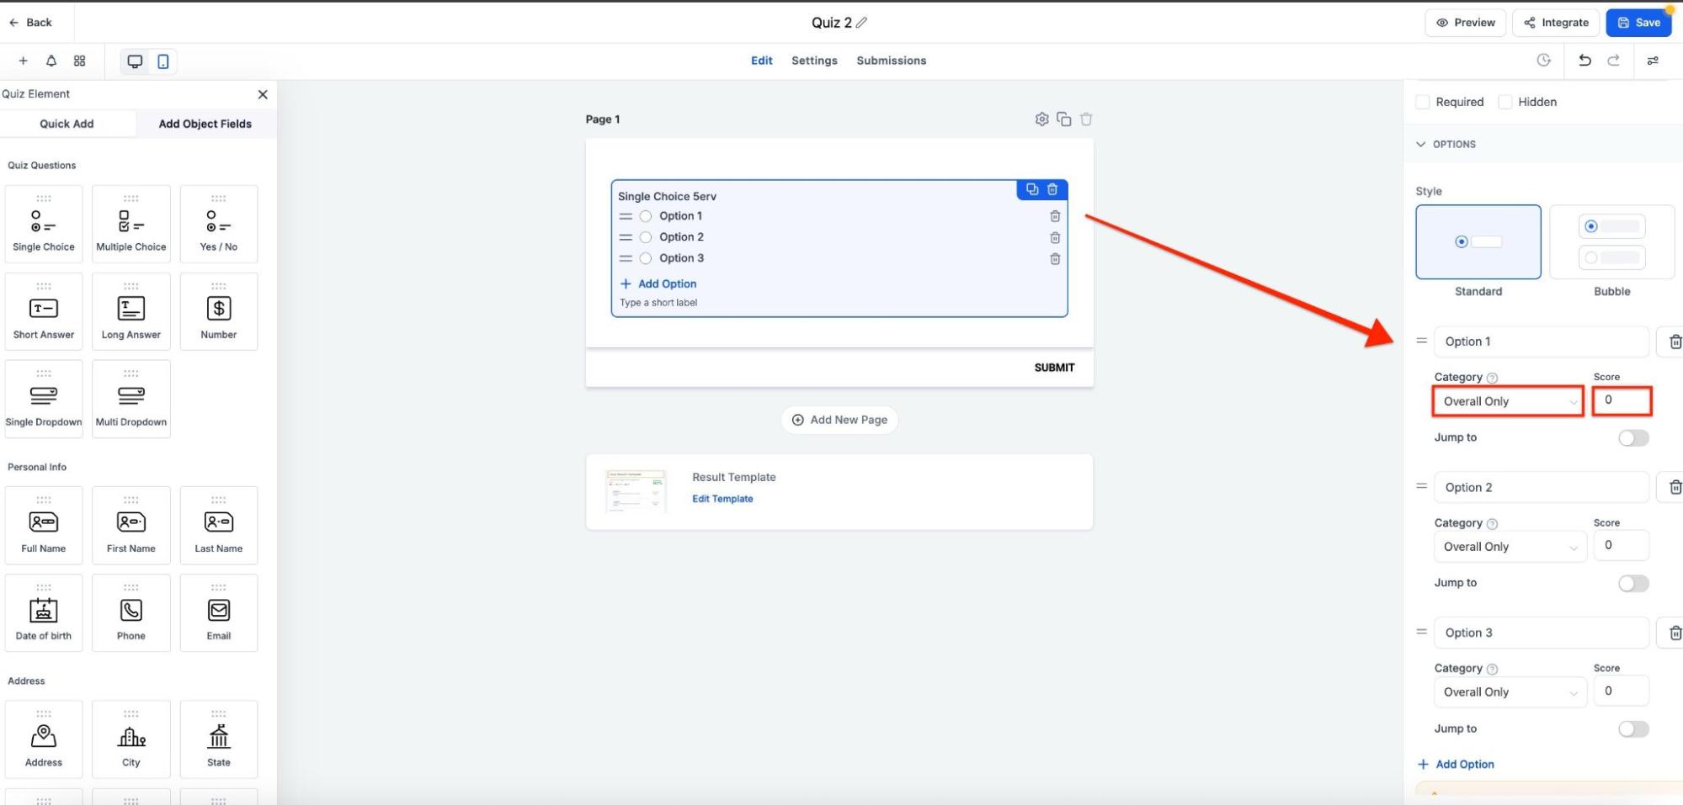This screenshot has width=1683, height=805.
Task: Edit the Quiz 2 title pencil icon
Action: pos(861,23)
